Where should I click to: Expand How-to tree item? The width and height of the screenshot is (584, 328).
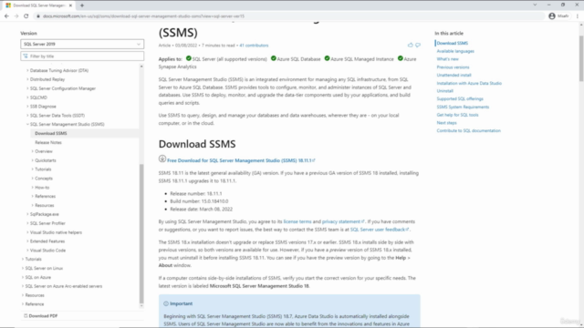(33, 188)
